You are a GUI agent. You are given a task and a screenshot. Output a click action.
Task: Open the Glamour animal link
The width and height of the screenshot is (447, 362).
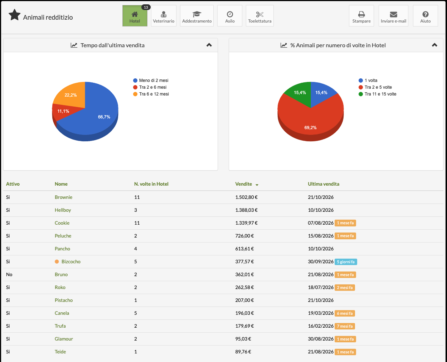point(64,339)
